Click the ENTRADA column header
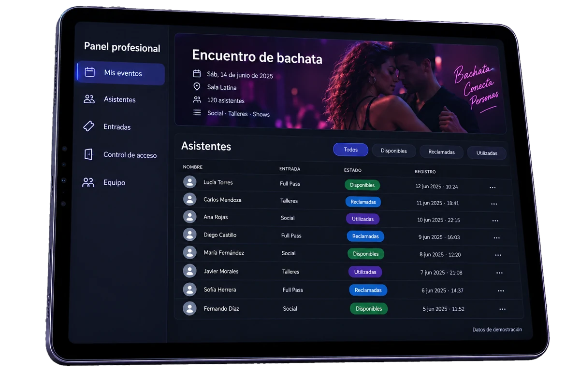Image resolution: width=580 pixels, height=386 pixels. [290, 169]
